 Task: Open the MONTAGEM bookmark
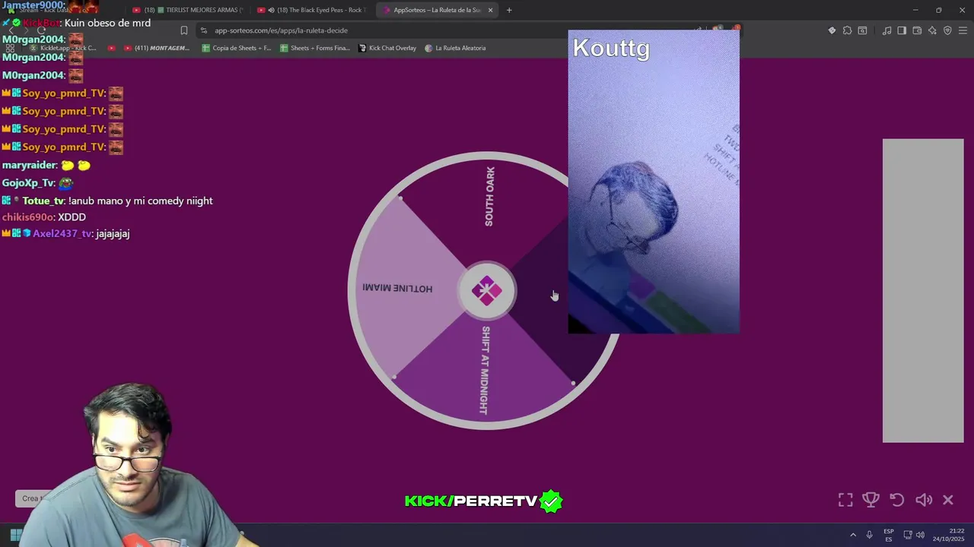(157, 48)
